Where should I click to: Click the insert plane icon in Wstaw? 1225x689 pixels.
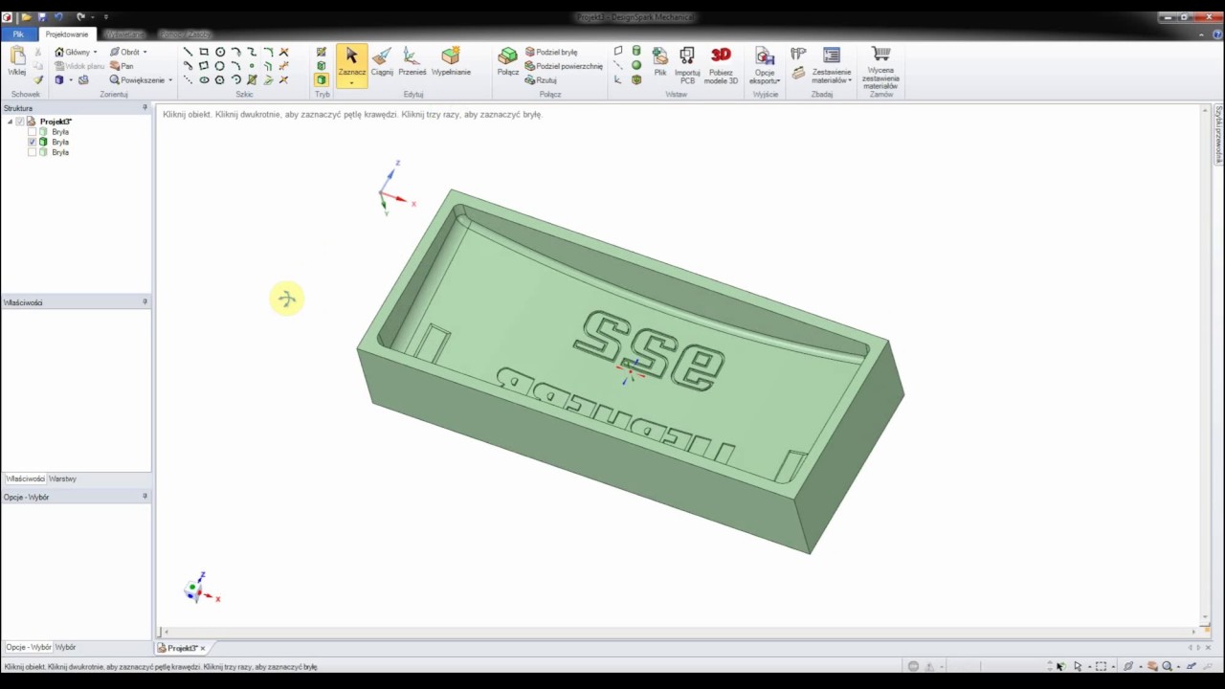click(618, 52)
